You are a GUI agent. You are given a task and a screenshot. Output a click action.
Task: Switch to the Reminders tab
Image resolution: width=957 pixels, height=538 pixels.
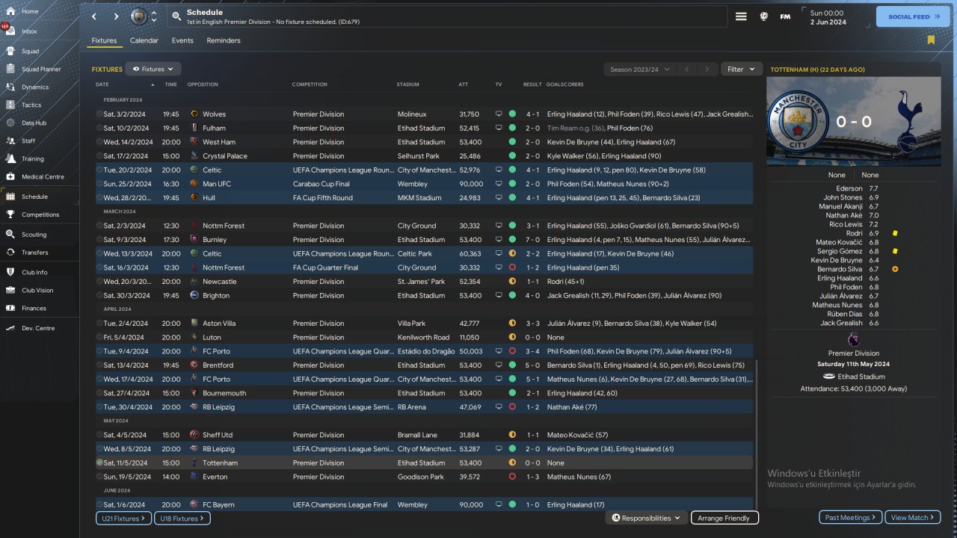tap(224, 40)
